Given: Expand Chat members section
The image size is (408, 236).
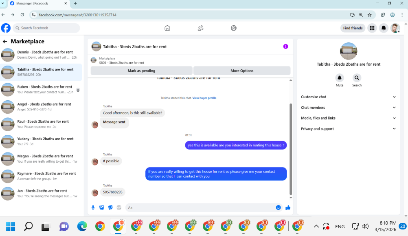Looking at the screenshot, I should [349, 107].
